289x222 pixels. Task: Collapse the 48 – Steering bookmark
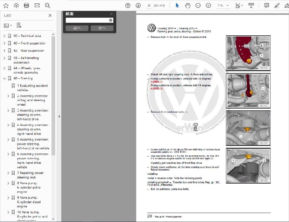pos(4,78)
